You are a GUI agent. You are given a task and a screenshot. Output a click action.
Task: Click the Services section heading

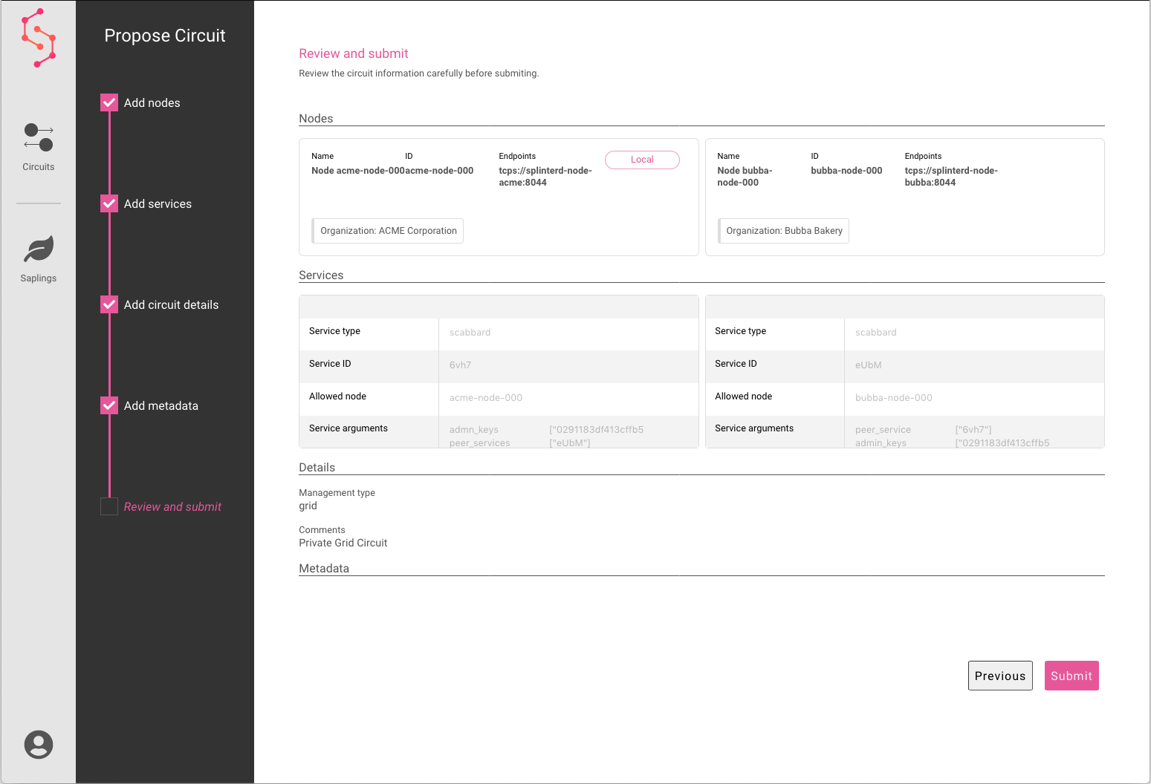click(x=321, y=275)
